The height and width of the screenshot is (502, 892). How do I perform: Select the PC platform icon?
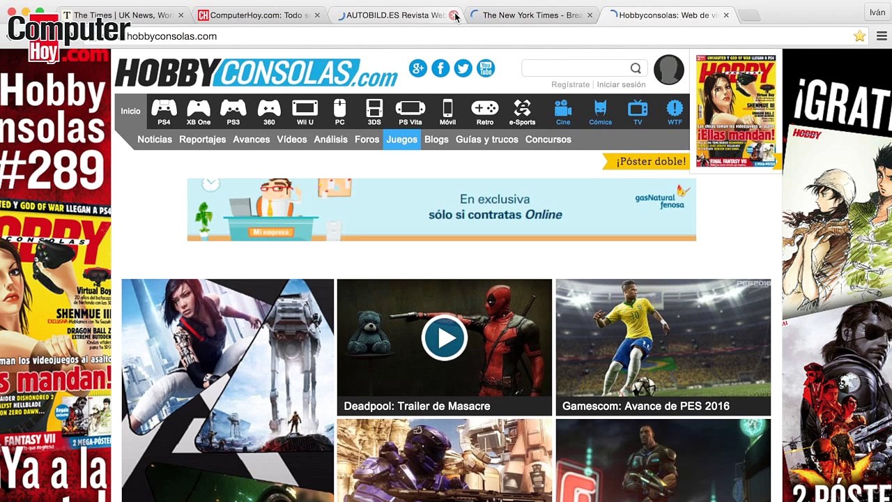340,112
